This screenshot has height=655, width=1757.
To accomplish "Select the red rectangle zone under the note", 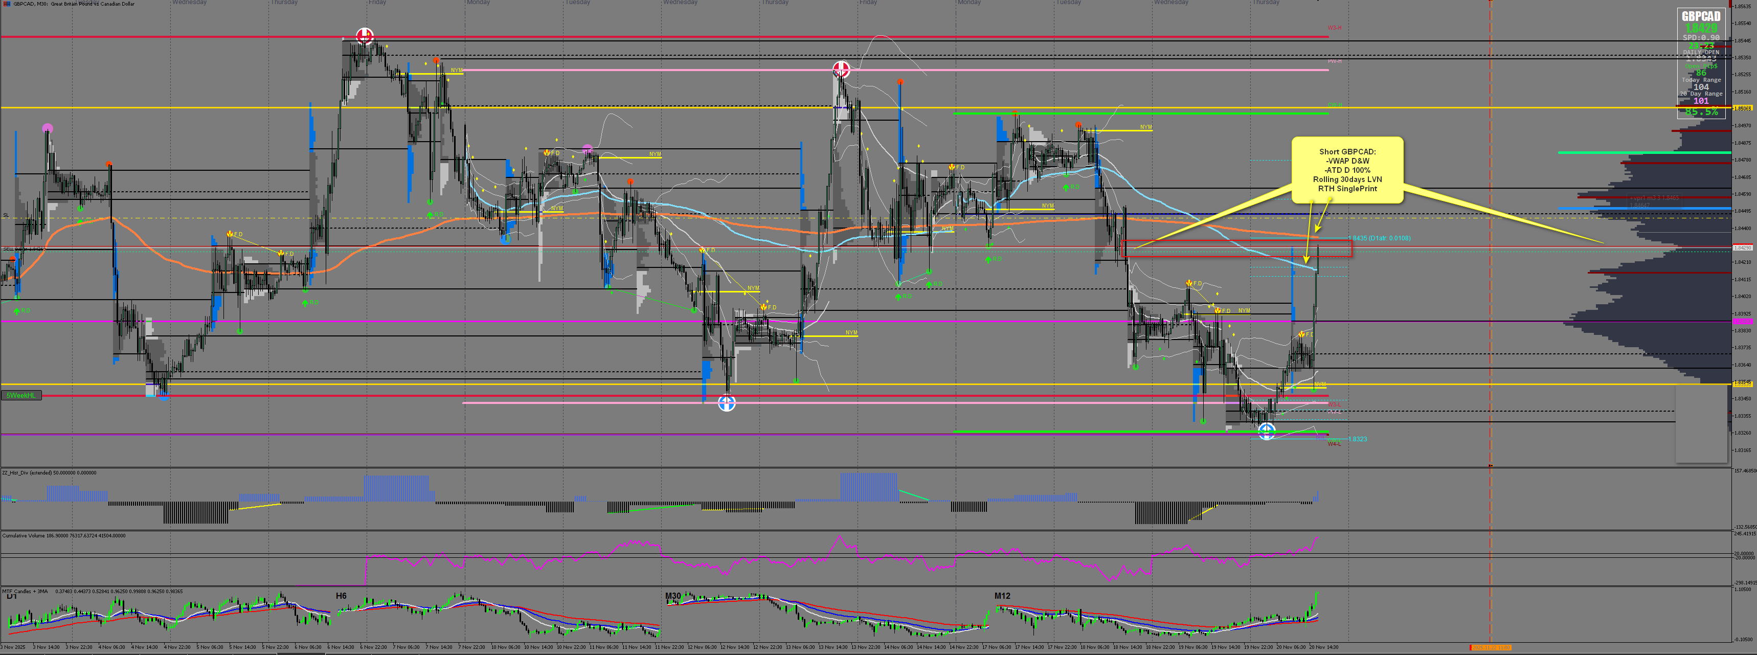I will [x=1236, y=249].
